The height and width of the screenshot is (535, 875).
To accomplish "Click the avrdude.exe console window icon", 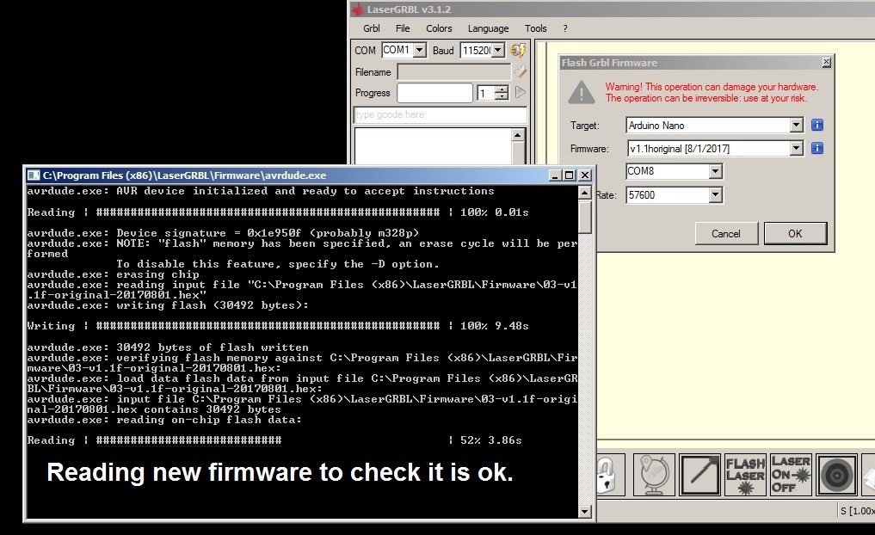I will pos(34,175).
